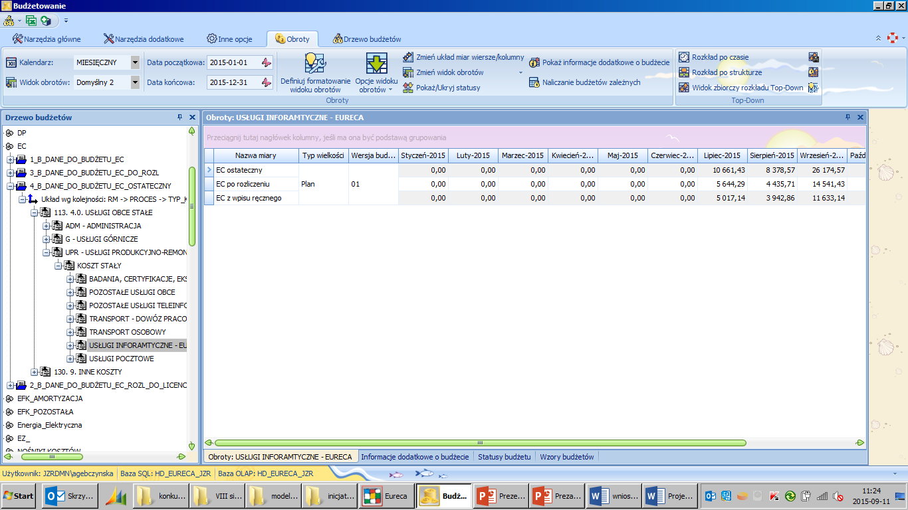Open the Drzewo budżetów ribbon tab

pyautogui.click(x=367, y=39)
